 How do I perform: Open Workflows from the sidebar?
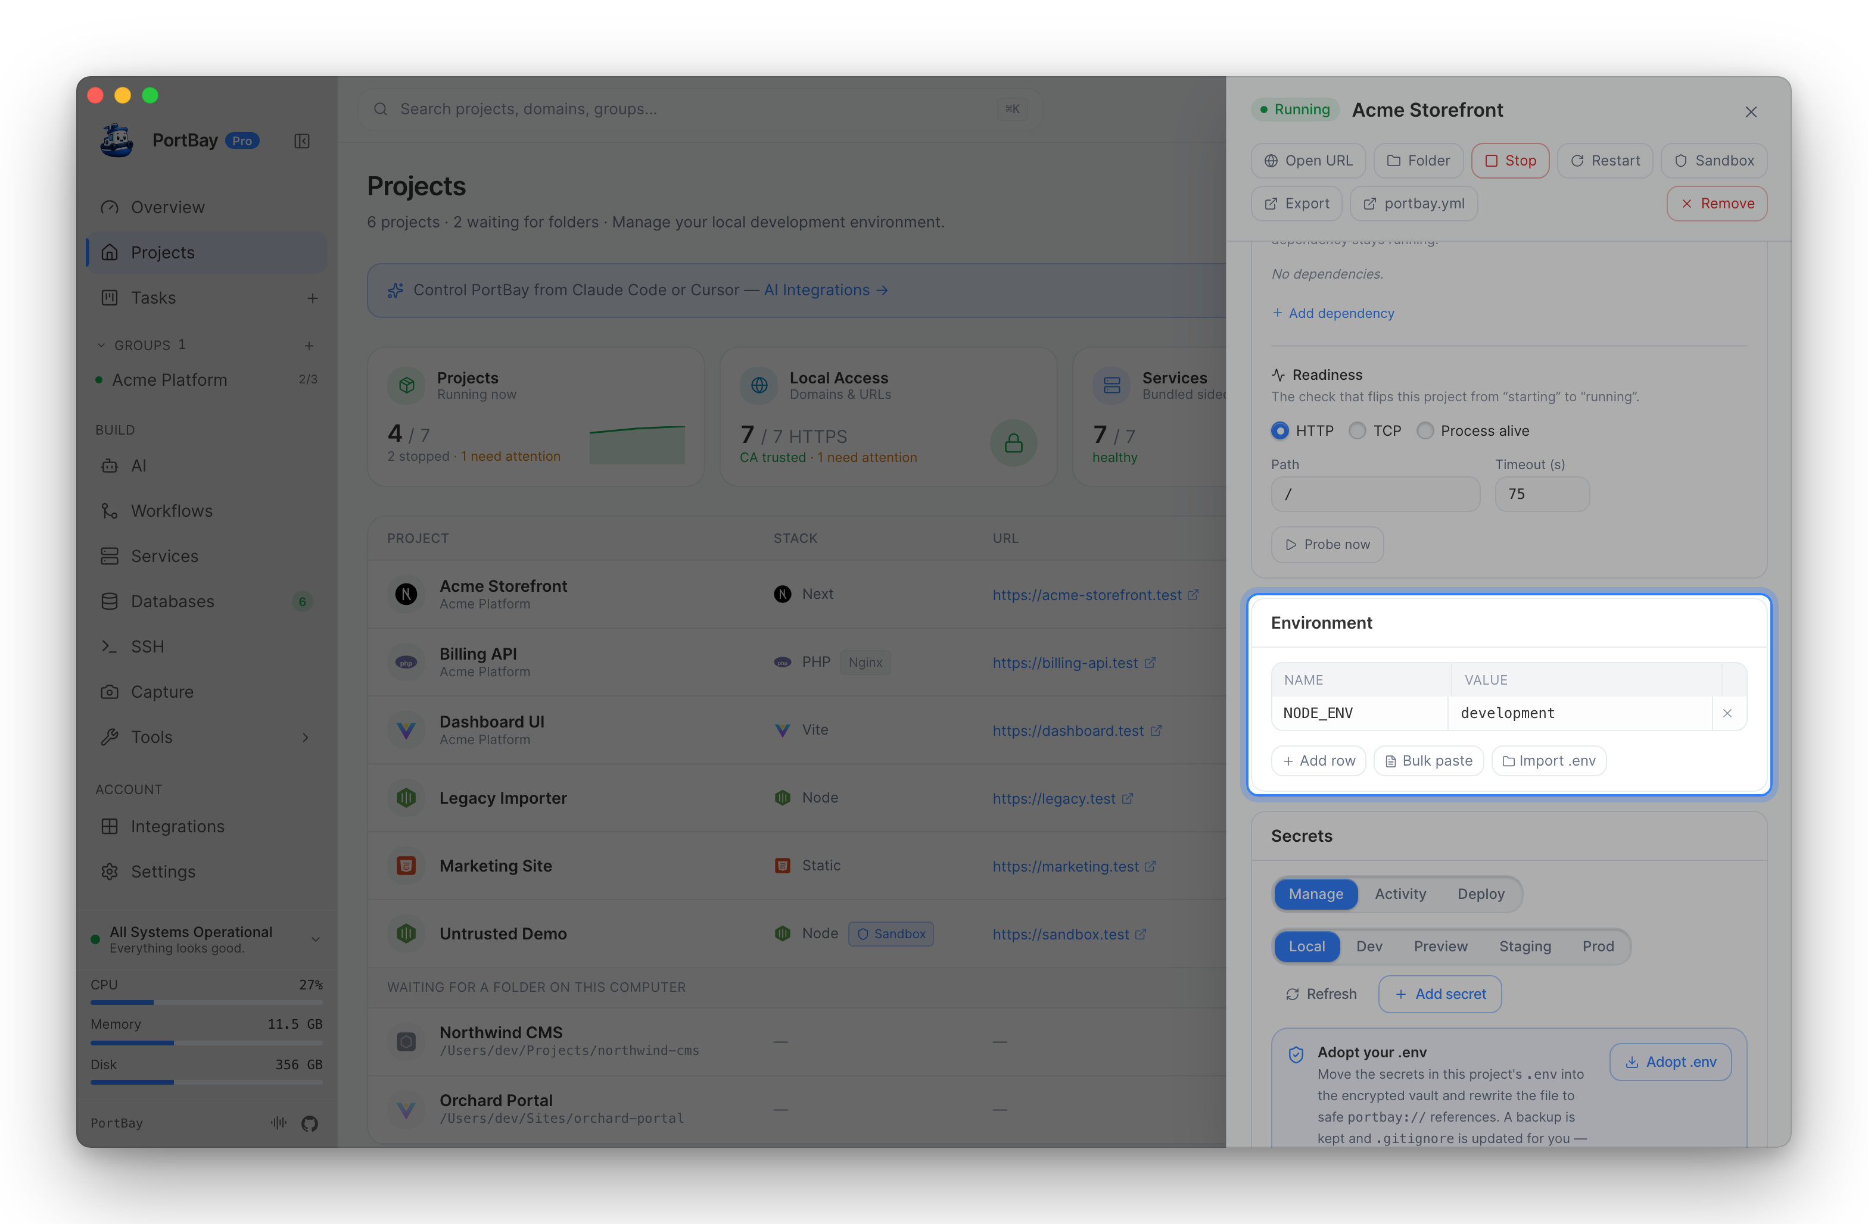pos(207,511)
